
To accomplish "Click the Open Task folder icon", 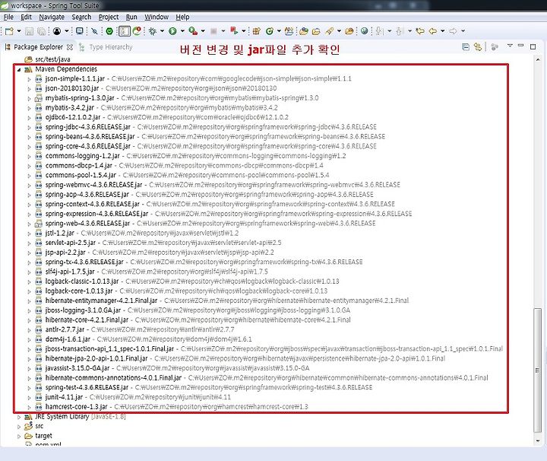I will point(316,31).
